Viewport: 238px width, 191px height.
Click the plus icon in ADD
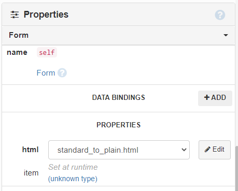click(x=207, y=97)
